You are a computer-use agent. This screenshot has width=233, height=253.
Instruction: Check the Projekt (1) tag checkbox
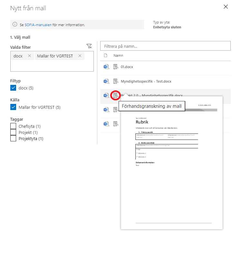coord(13,132)
